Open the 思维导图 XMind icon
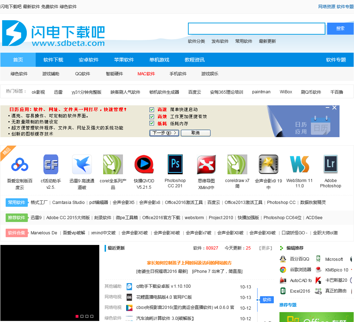 (x=206, y=164)
